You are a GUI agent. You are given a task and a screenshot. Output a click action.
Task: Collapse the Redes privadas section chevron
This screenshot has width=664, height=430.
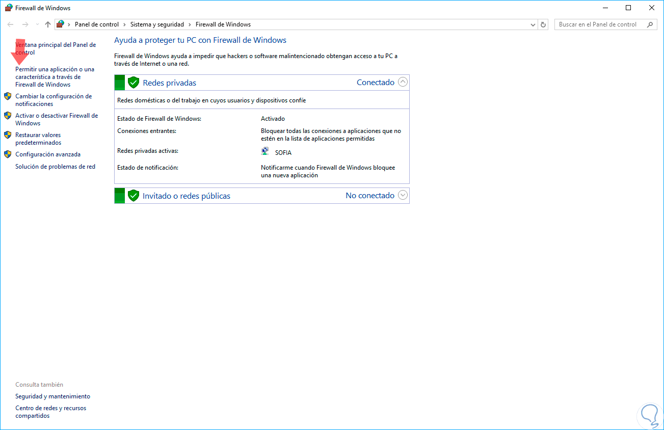click(x=403, y=82)
